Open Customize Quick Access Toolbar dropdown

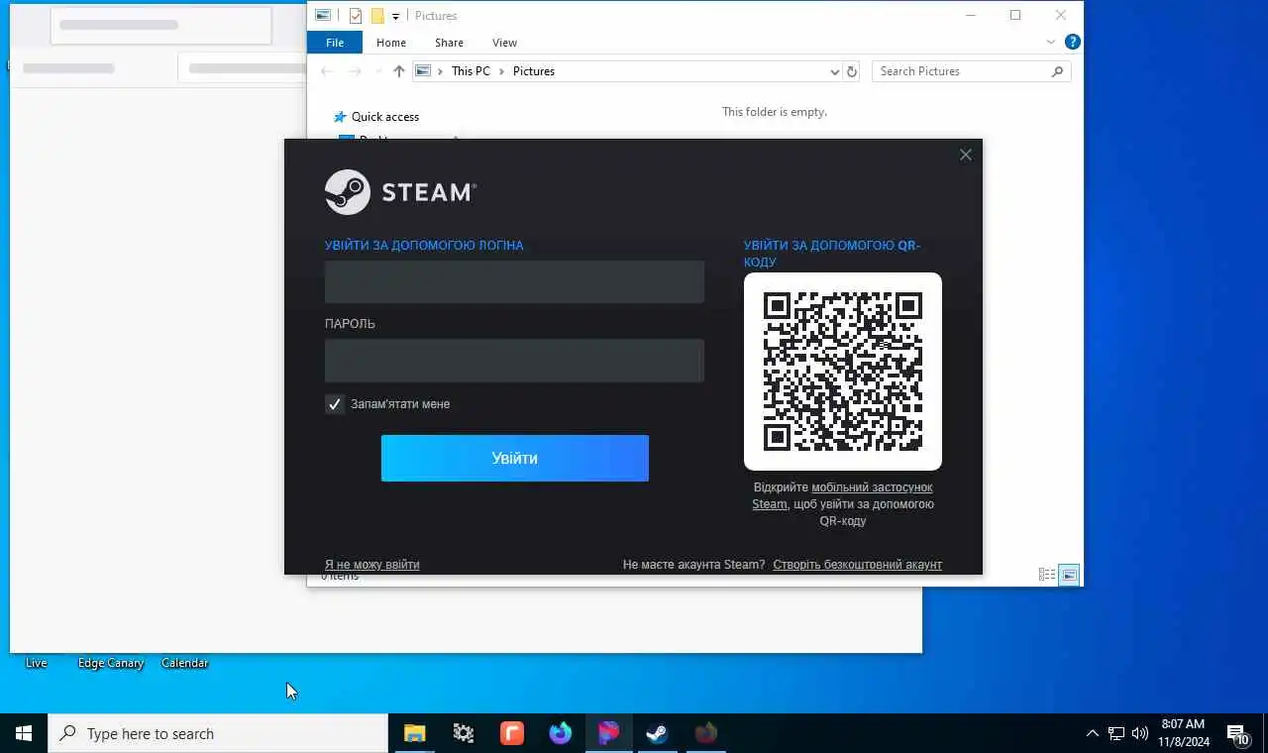click(395, 16)
